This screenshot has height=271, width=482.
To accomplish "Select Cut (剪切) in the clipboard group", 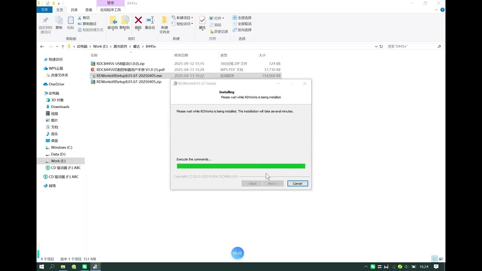I will pyautogui.click(x=84, y=18).
